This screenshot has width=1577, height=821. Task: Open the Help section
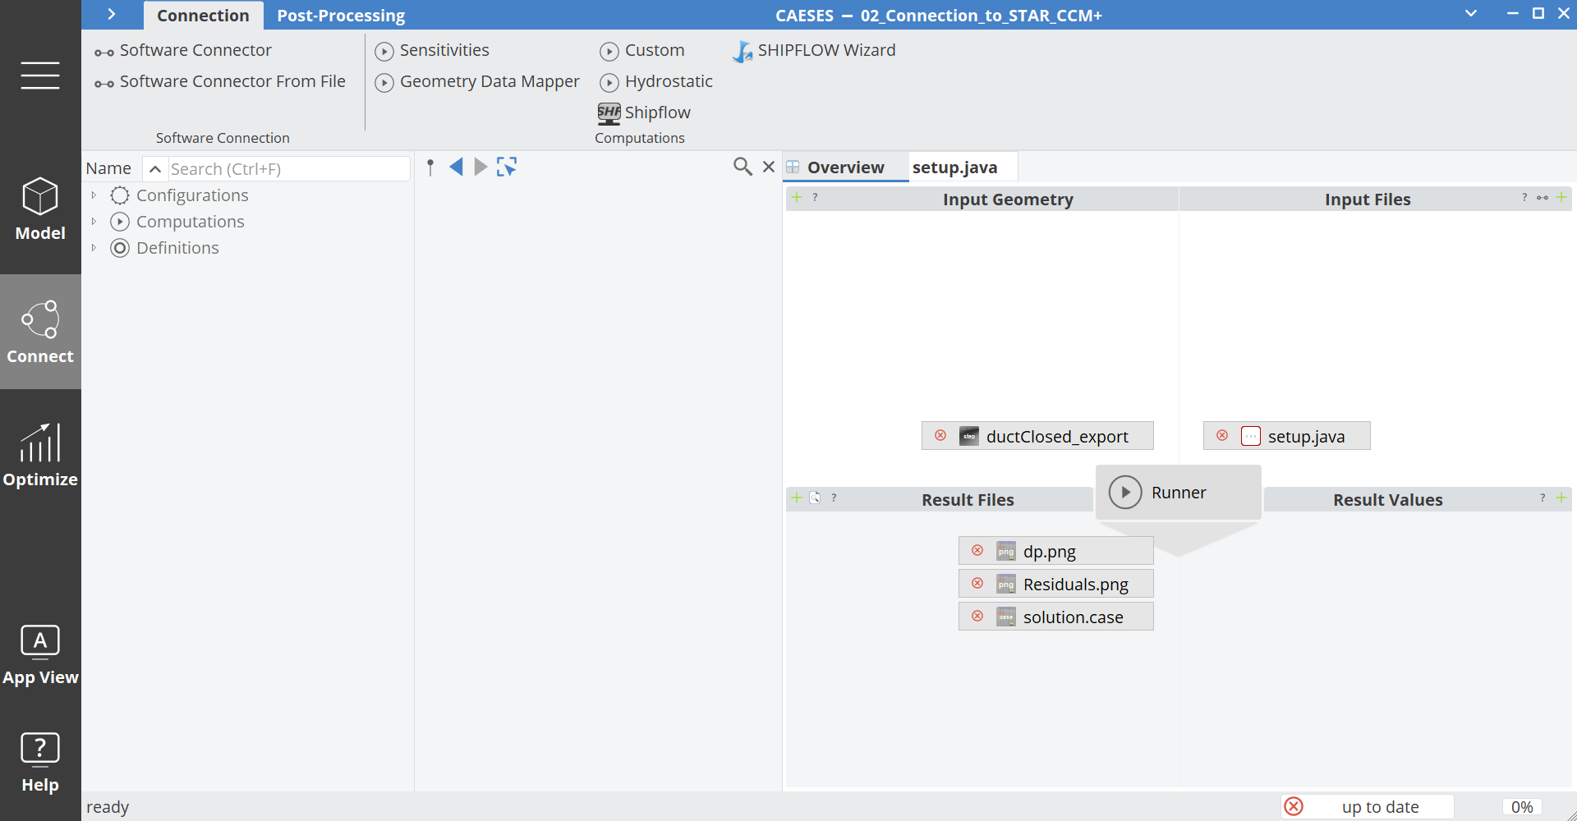[40, 762]
